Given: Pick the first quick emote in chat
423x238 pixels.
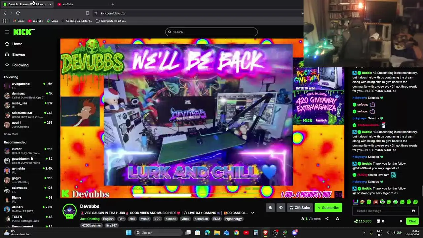Looking at the screenshot, I should coord(356,202).
